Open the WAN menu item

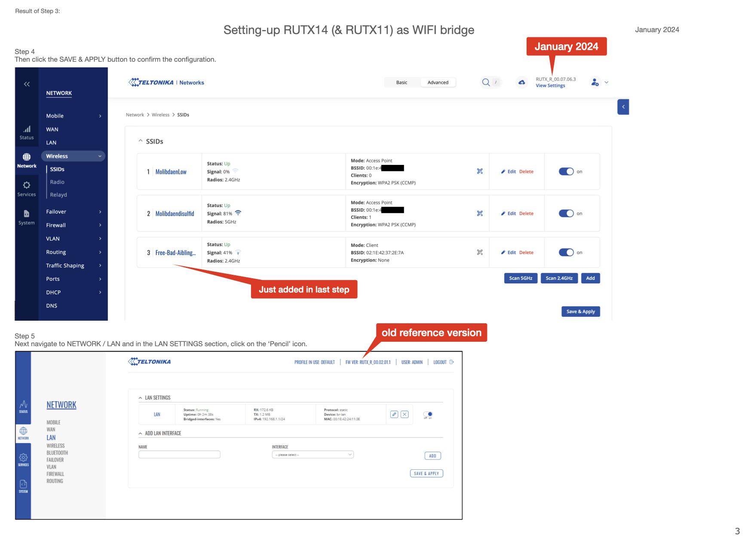52,129
